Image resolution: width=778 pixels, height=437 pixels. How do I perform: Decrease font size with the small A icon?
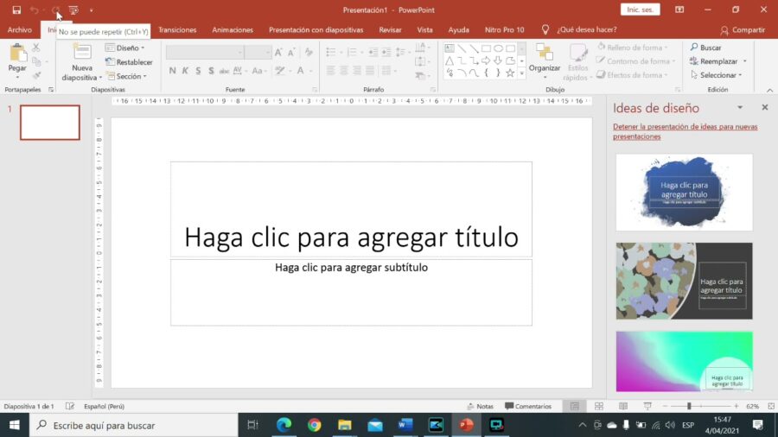[x=291, y=52]
